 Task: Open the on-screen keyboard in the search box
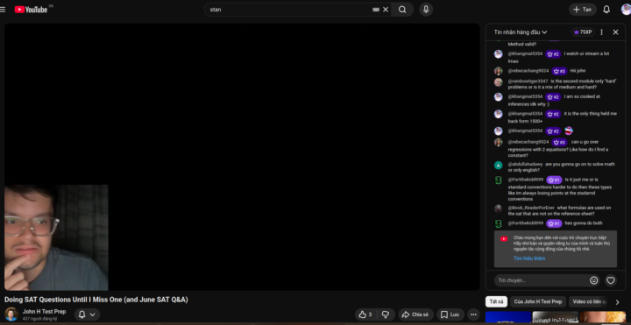pyautogui.click(x=376, y=10)
